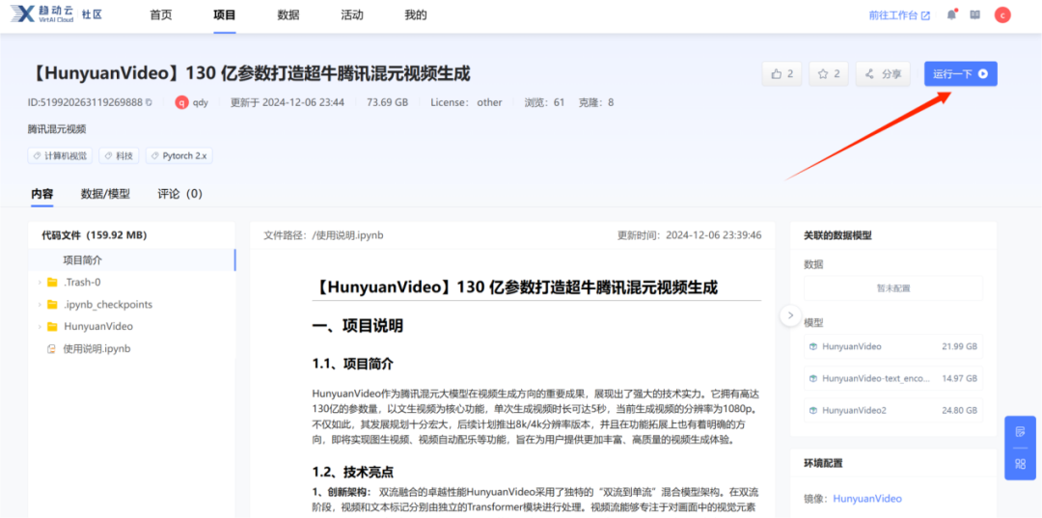This screenshot has width=1042, height=518.
Task: Expand the HunyuanVideo folder arrow
Action: [x=40, y=327]
